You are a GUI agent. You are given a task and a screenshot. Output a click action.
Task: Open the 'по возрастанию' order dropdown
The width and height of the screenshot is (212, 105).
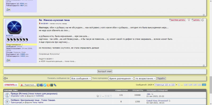pyautogui.click(x=145, y=78)
